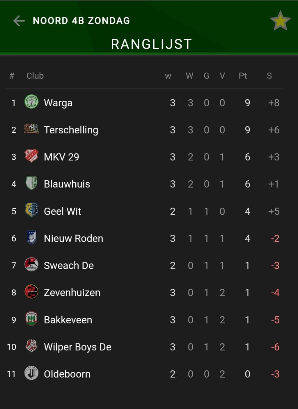Tap the Oldeboorn club logo
The height and width of the screenshot is (409, 298).
point(31,373)
